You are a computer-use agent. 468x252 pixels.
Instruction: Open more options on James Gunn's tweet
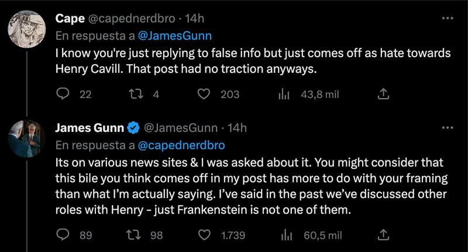[448, 128]
